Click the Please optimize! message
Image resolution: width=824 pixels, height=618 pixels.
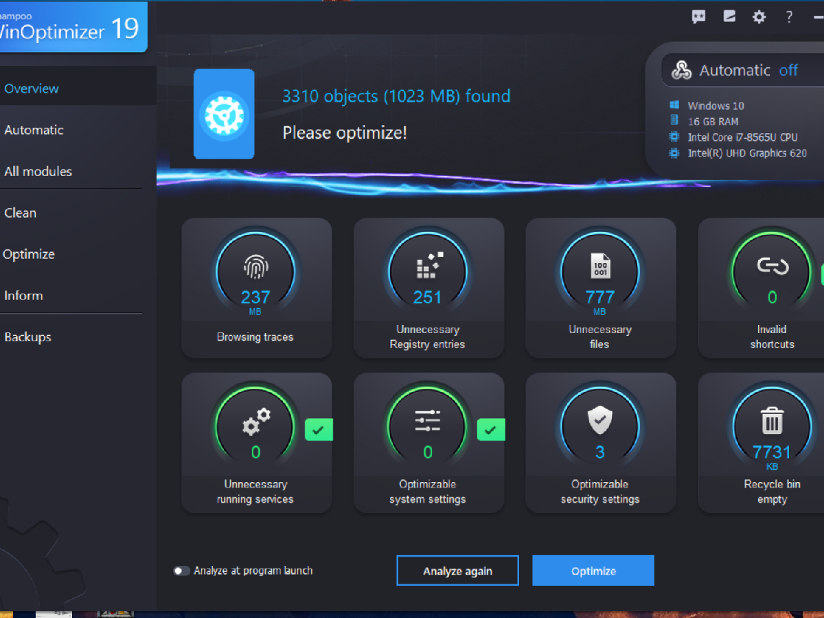[x=345, y=133]
